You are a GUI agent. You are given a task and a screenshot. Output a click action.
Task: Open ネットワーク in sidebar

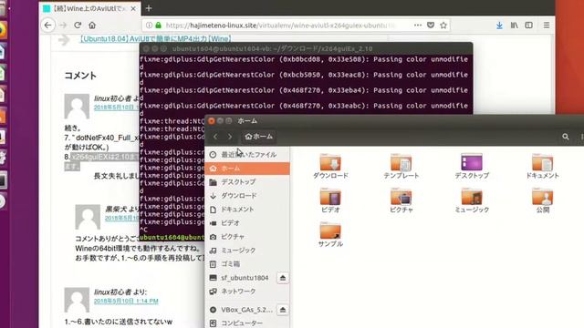247,292
